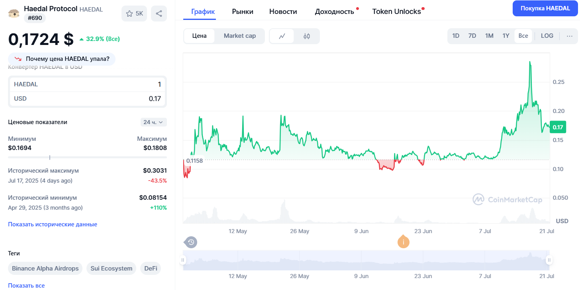Viewport: 580px width, 290px height.
Task: Click the history clock marker icon
Action: click(x=191, y=241)
